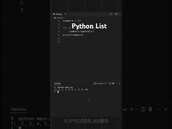Open the small TERMINAL panel tab
The image size is (172, 129).
point(58,84)
